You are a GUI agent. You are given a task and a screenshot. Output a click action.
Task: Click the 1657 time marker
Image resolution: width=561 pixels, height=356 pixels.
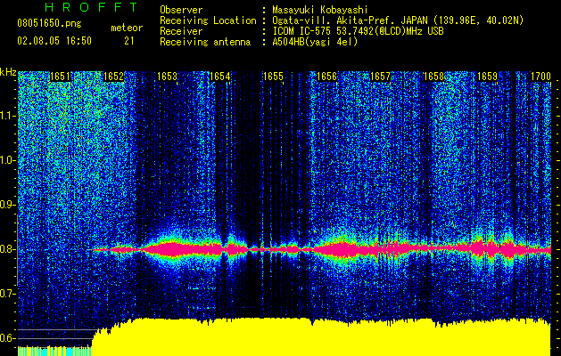click(x=380, y=77)
